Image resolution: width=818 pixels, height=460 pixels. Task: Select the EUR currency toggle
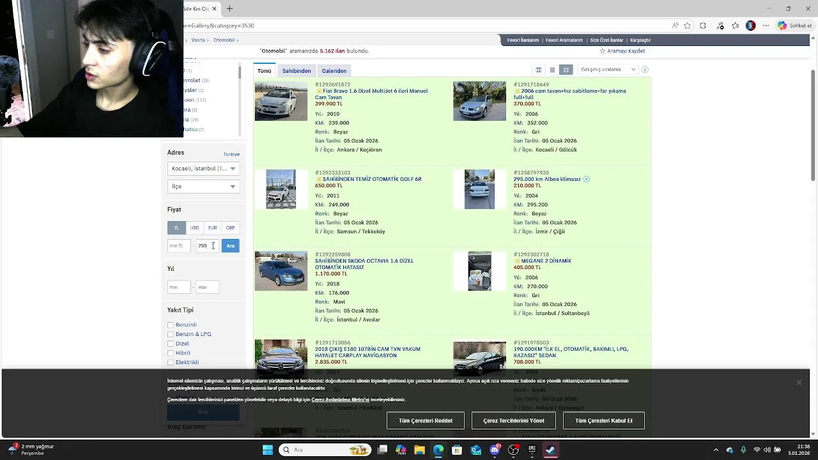pyautogui.click(x=212, y=227)
